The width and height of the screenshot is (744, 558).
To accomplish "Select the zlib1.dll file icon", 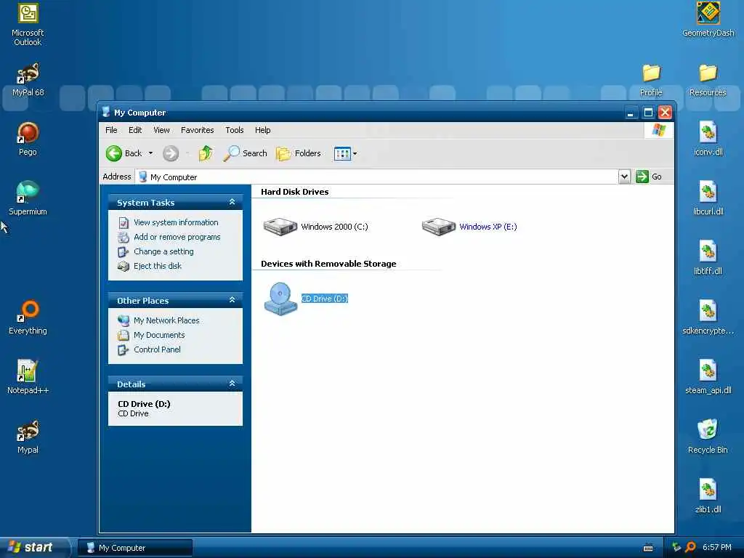I will pyautogui.click(x=708, y=496).
